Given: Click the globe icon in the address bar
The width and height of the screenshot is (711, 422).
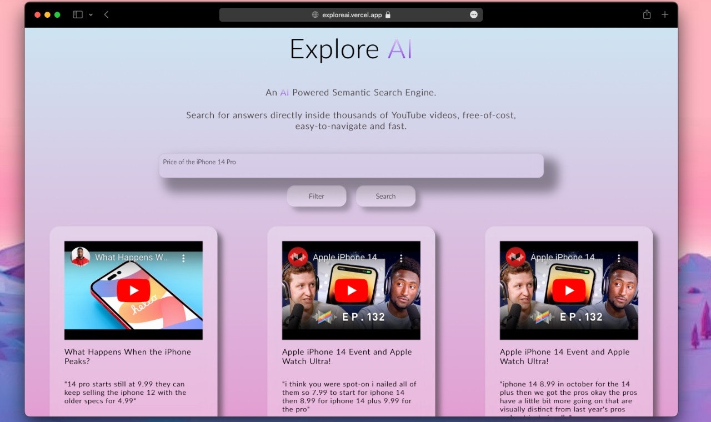Looking at the screenshot, I should click(x=315, y=15).
